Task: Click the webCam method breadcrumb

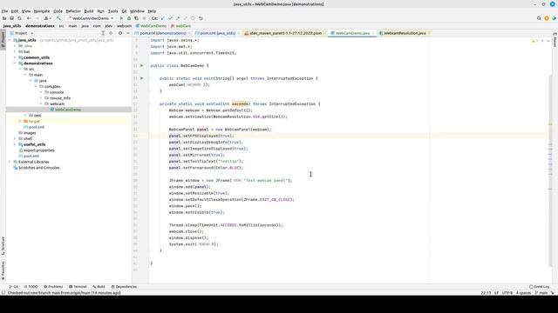Action: click(x=180, y=26)
